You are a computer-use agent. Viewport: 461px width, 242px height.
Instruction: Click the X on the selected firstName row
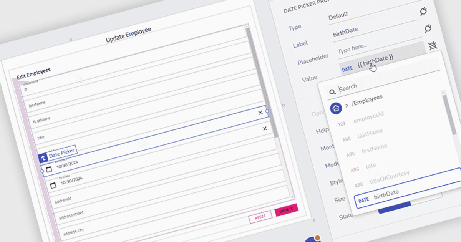260,113
